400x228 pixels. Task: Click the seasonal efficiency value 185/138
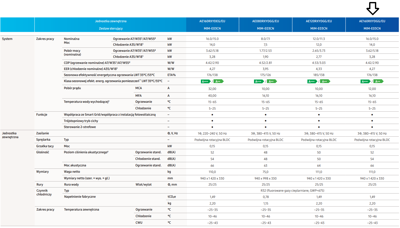pyautogui.click(x=319, y=75)
